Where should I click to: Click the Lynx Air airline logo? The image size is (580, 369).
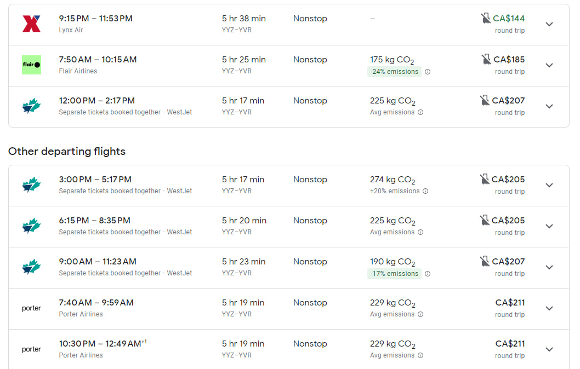click(31, 24)
